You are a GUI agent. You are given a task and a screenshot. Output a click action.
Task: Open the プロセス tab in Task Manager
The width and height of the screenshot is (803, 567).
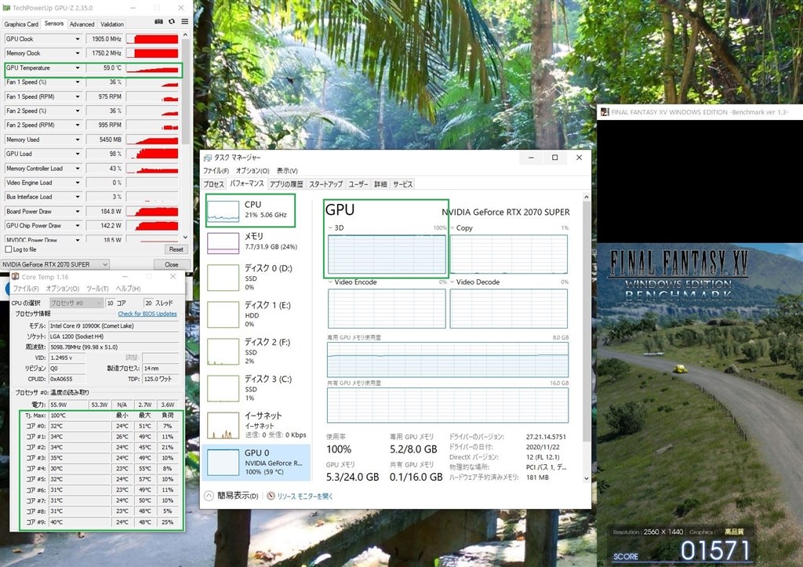coord(213,184)
